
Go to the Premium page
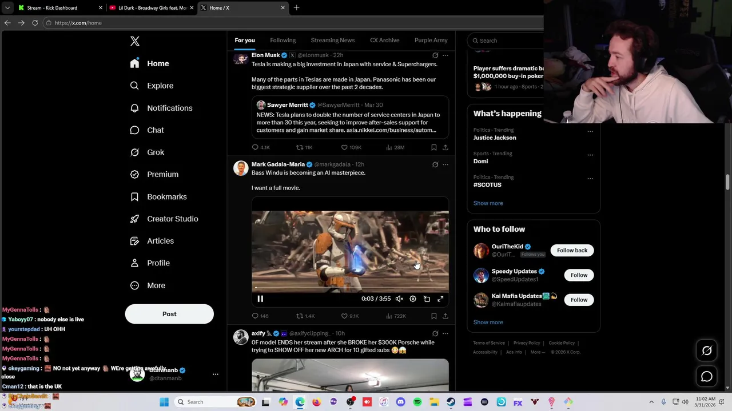click(154, 174)
